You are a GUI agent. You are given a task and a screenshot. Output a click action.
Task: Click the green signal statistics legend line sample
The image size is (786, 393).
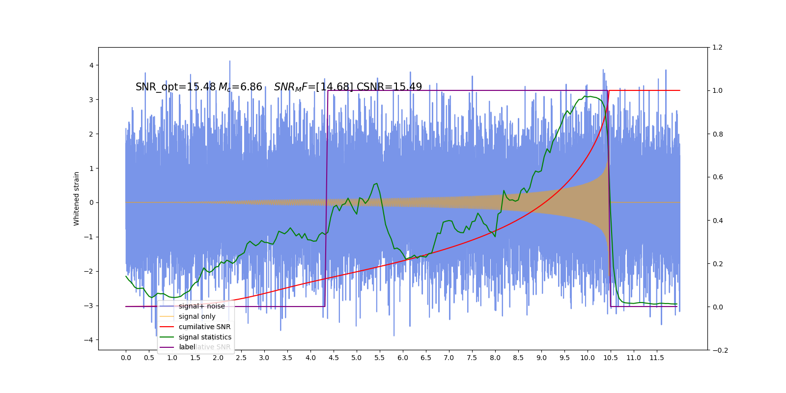167,337
